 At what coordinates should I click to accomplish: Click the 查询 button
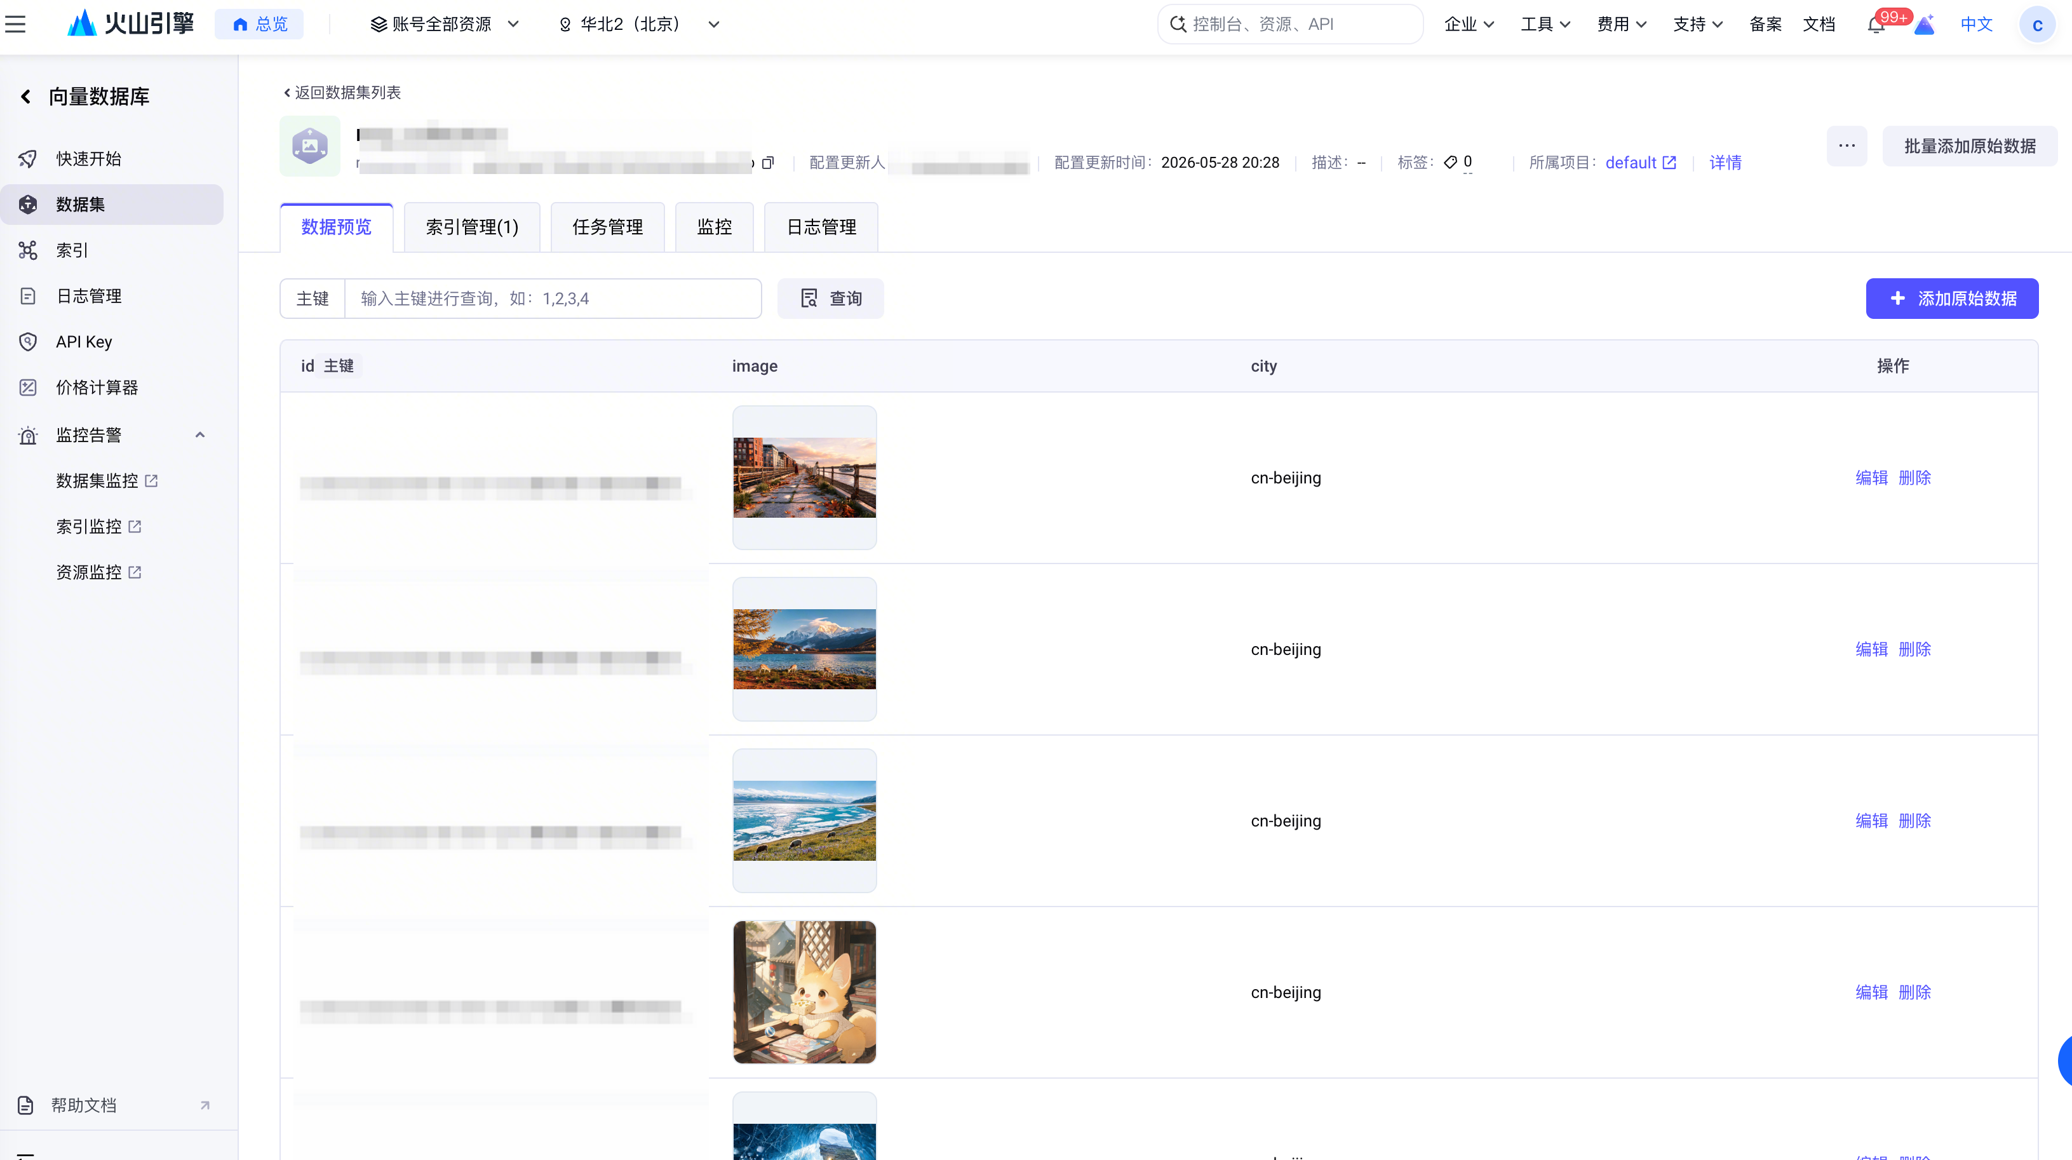[830, 299]
